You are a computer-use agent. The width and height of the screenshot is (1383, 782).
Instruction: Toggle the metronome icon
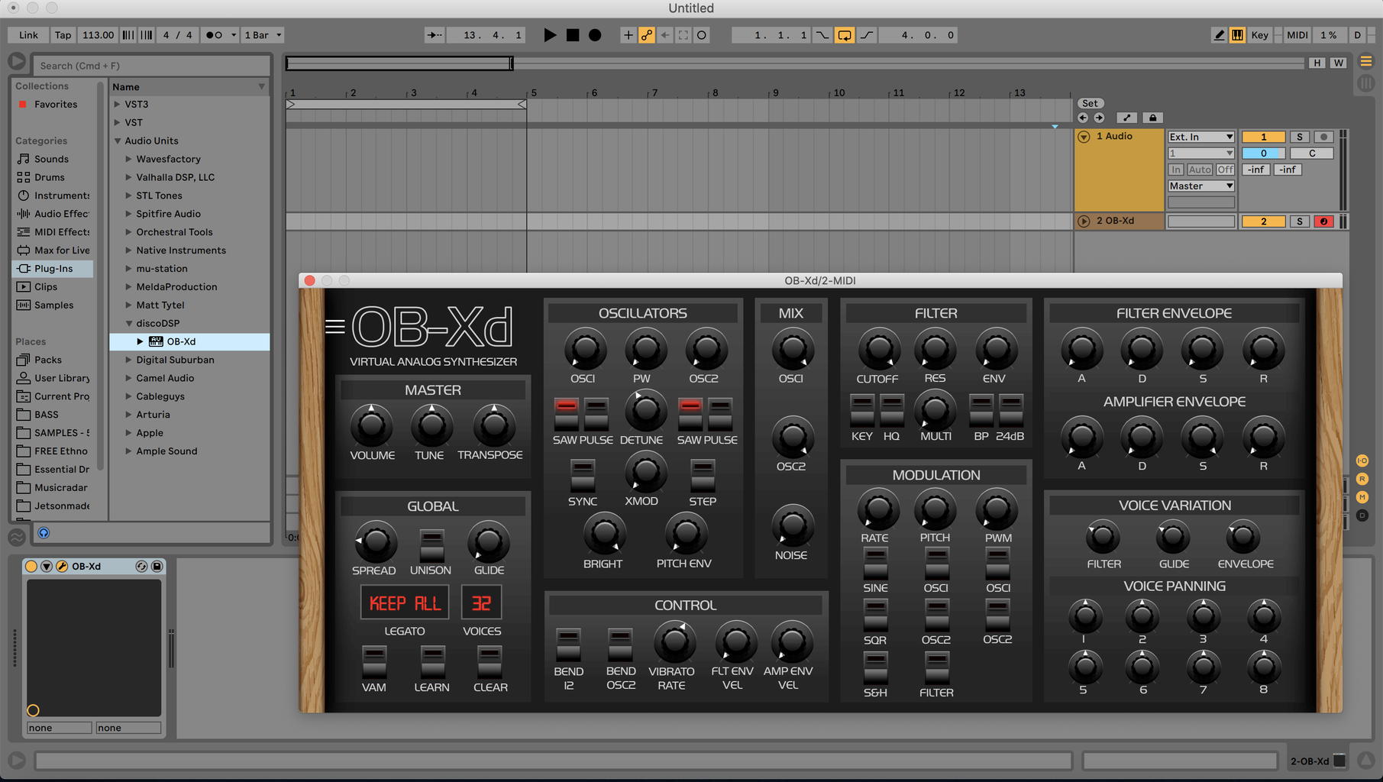point(215,35)
